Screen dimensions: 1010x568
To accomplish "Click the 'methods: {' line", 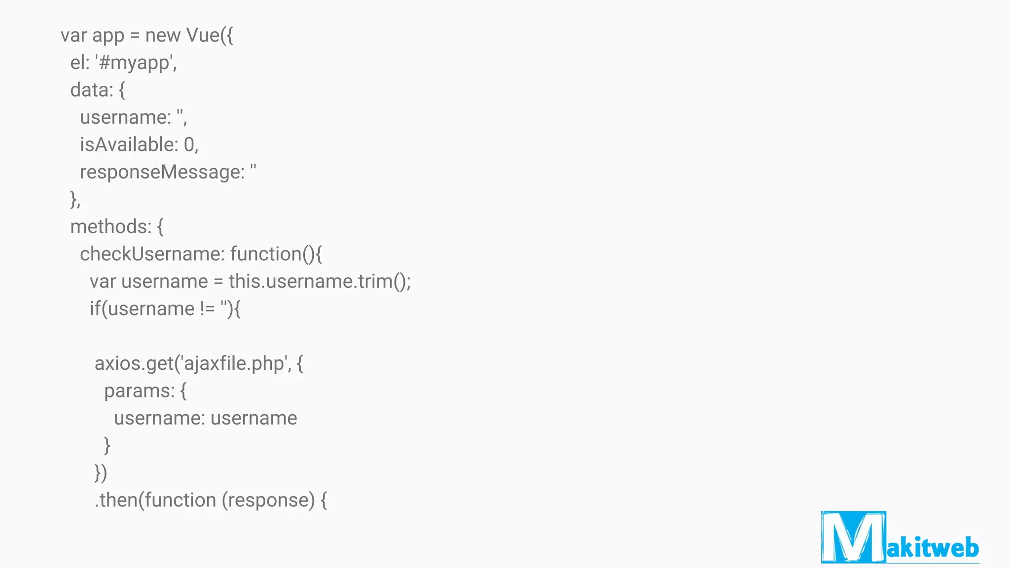I will point(117,227).
